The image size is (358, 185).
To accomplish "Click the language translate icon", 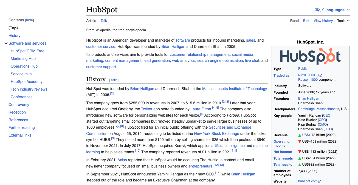I will point(318,10).
